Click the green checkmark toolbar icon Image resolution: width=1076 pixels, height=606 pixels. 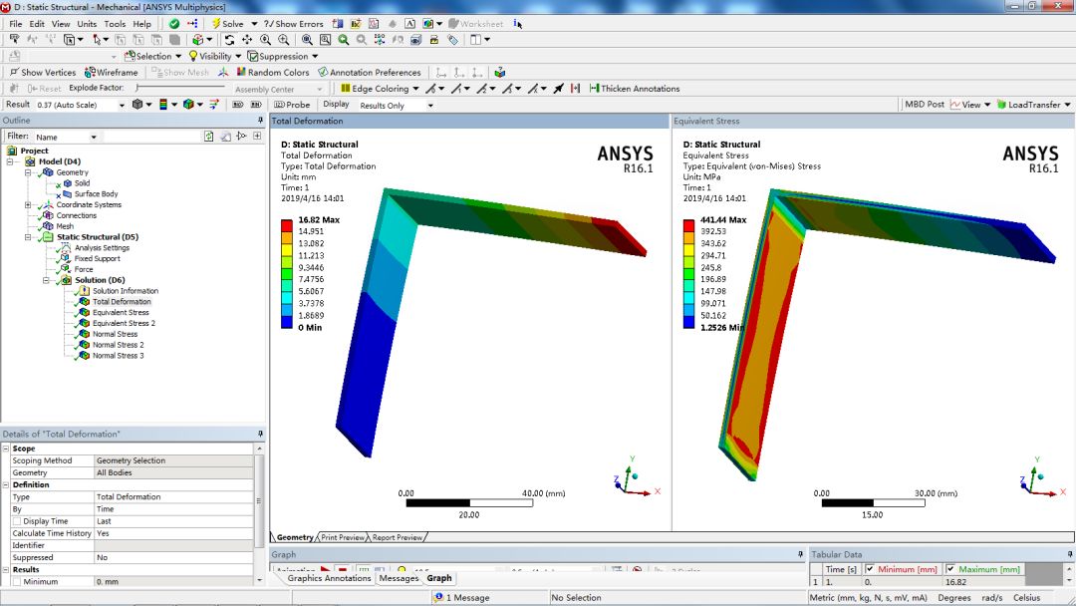click(x=174, y=23)
